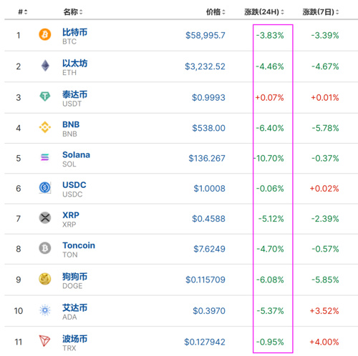Sort by the 价格 price column
Image resolution: width=358 pixels, height=356 pixels.
pos(216,12)
